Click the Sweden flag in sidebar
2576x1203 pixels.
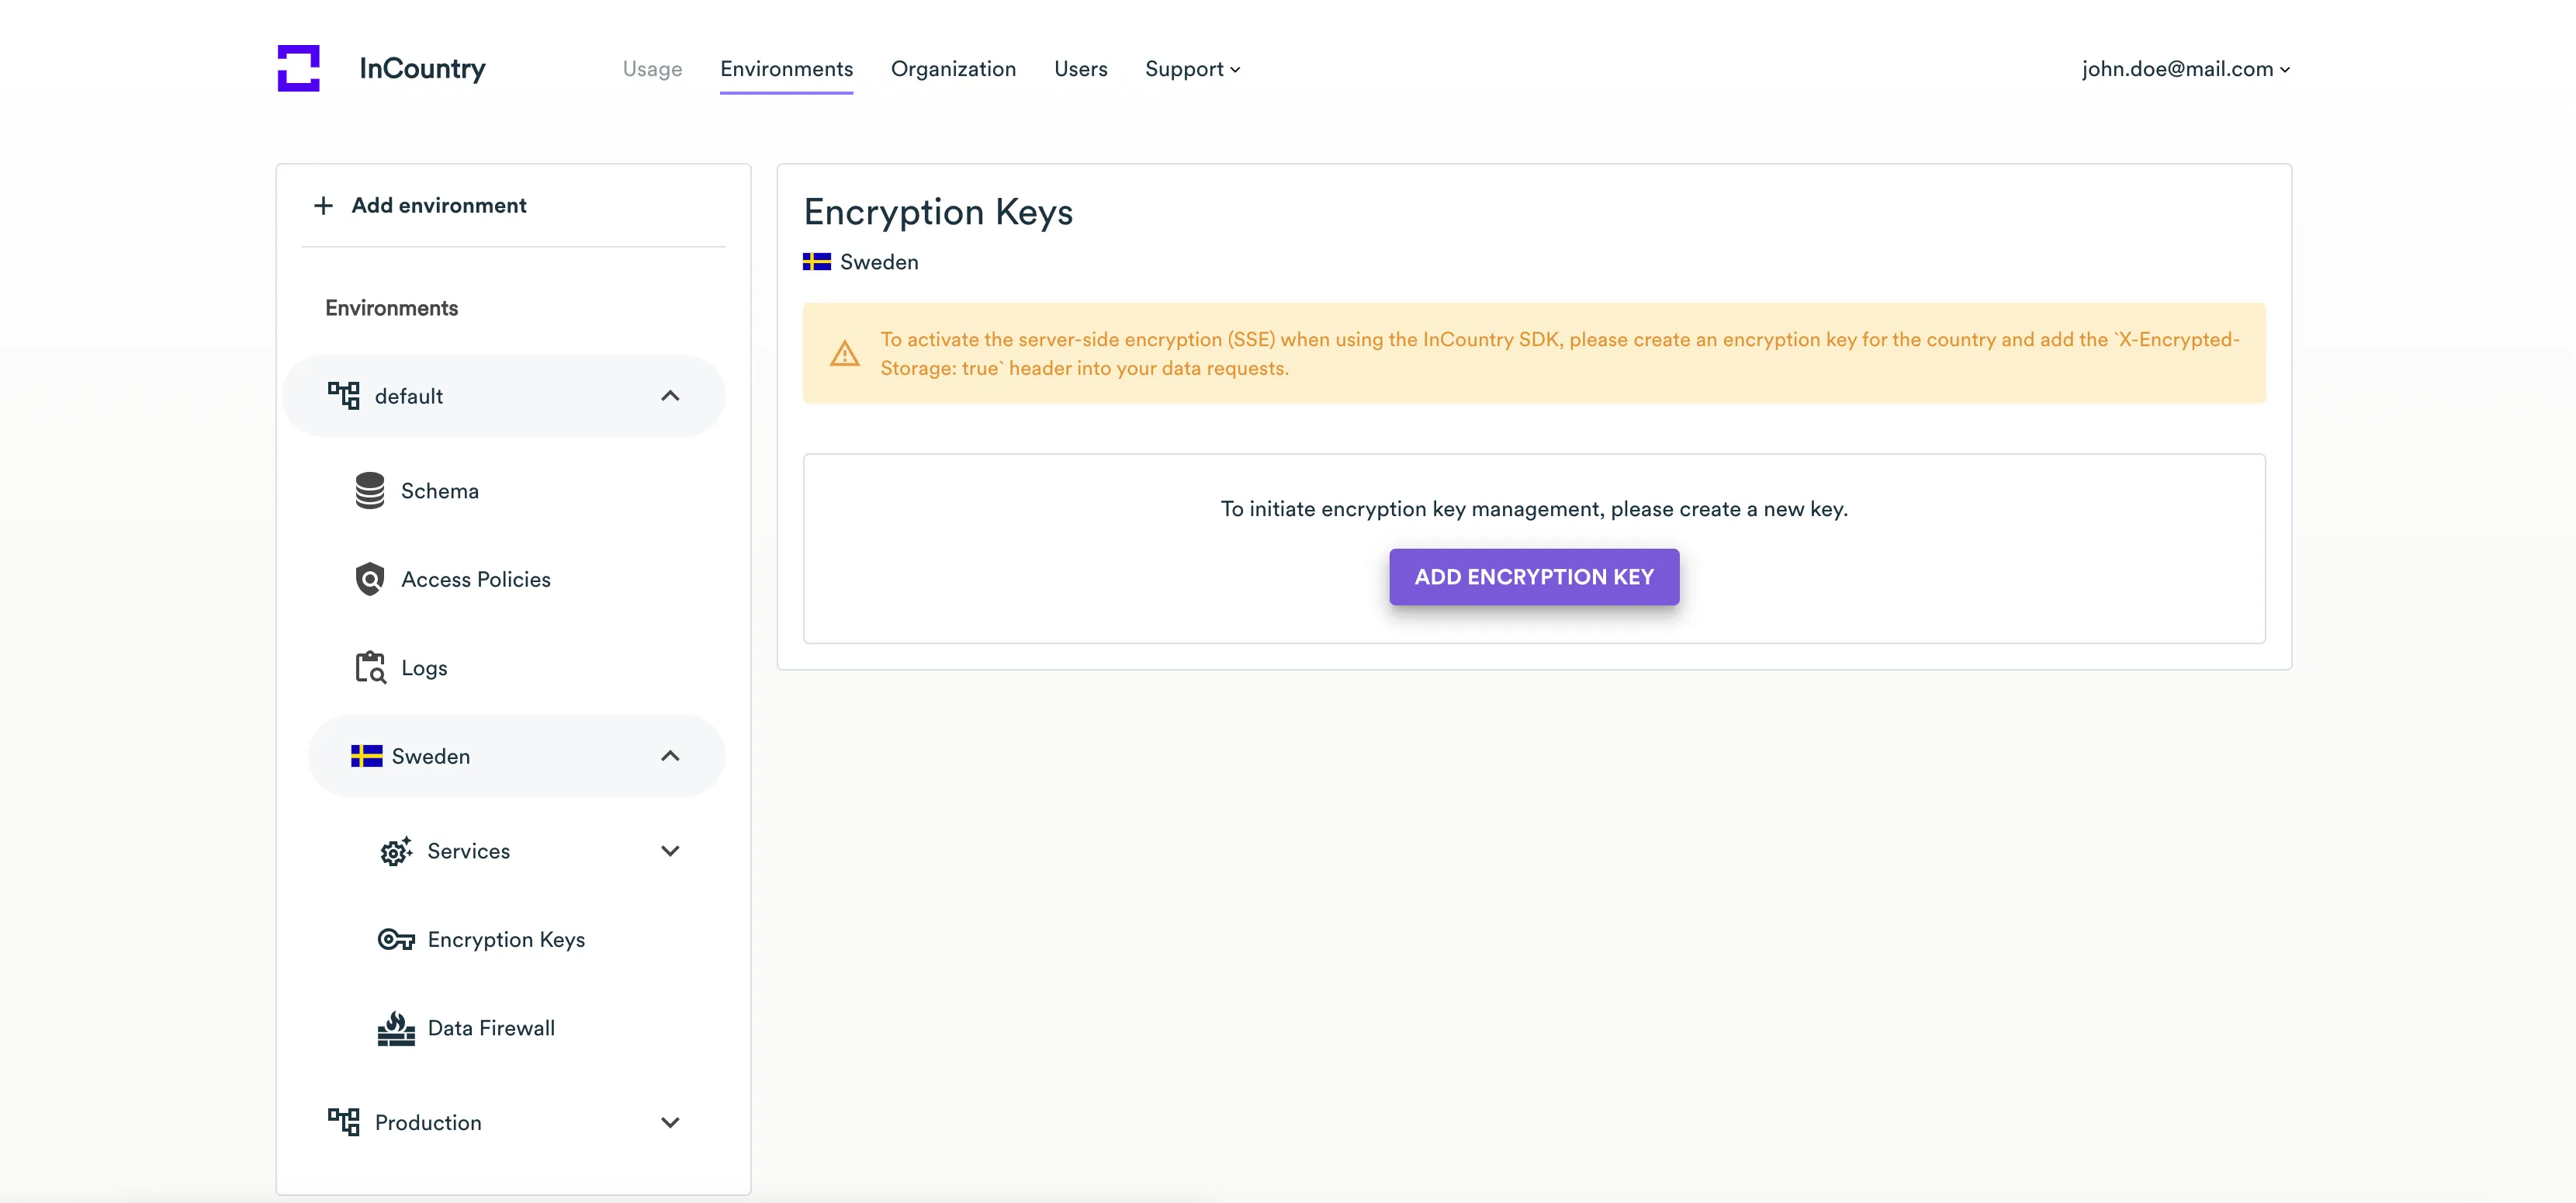tap(366, 756)
